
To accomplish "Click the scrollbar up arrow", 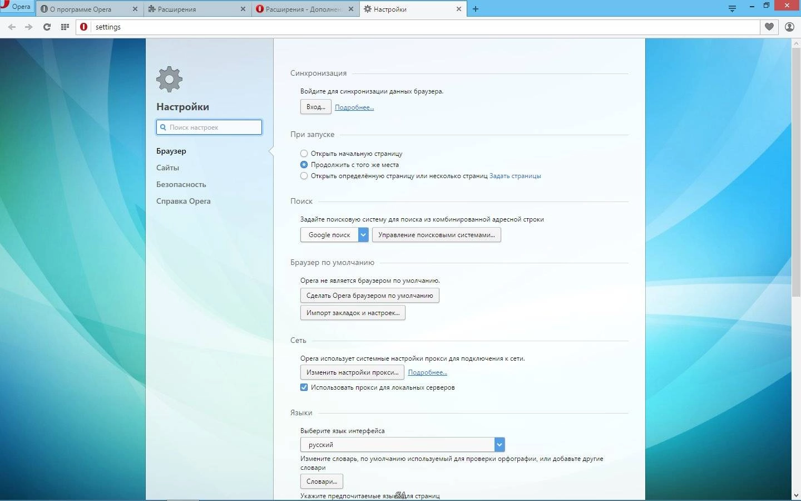I will 796,43.
